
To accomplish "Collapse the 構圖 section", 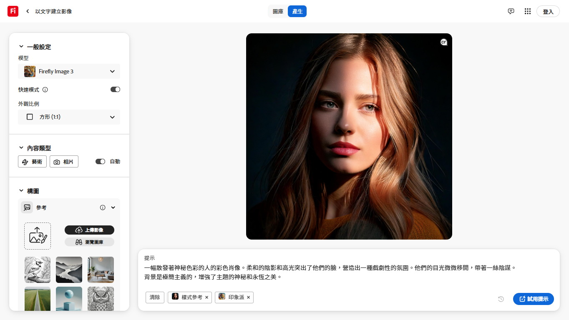I will pyautogui.click(x=21, y=191).
